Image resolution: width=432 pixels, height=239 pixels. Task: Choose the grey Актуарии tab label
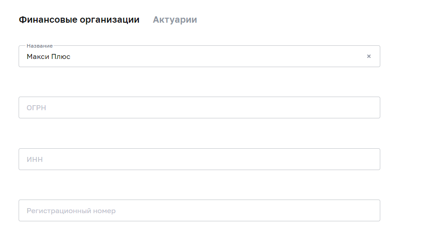pos(175,20)
